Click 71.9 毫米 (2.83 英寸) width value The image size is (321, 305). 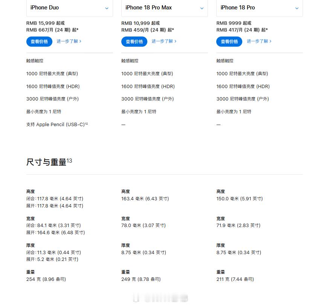coord(238,226)
